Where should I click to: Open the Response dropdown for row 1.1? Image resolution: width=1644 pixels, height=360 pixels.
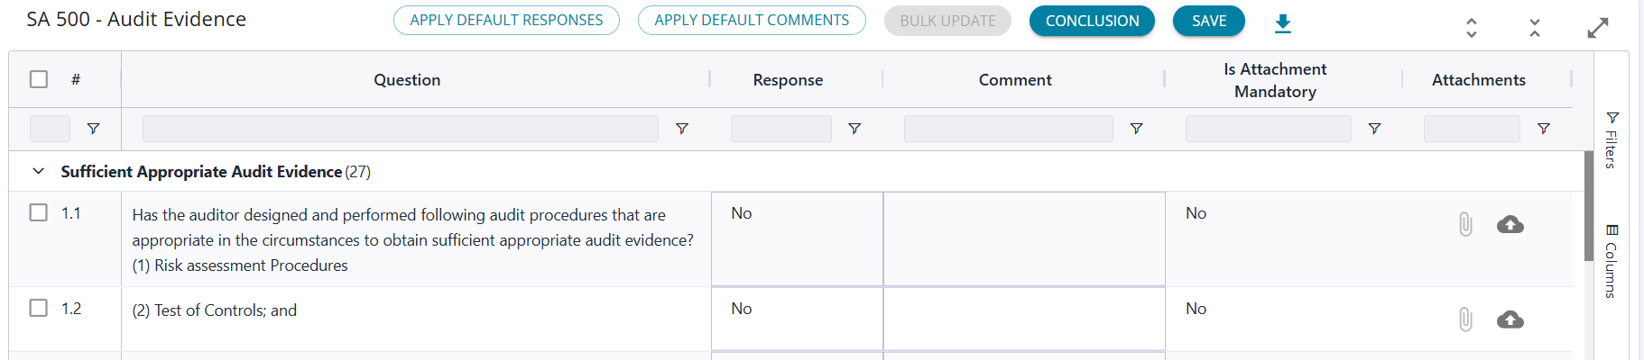796,238
